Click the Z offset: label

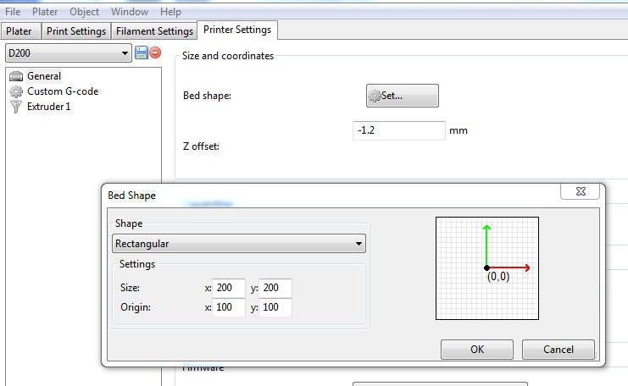click(x=201, y=146)
